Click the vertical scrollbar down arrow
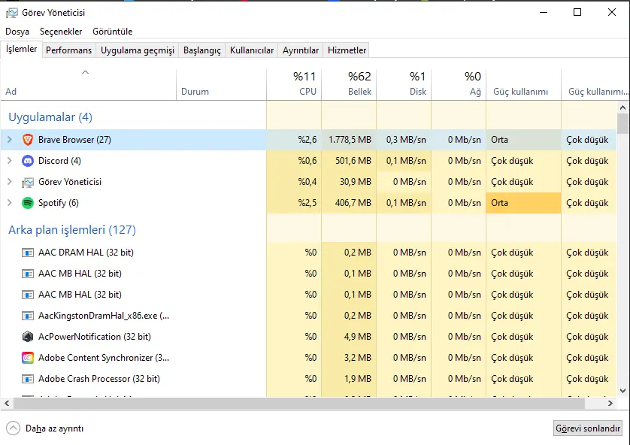The width and height of the screenshot is (630, 445). 622,390
